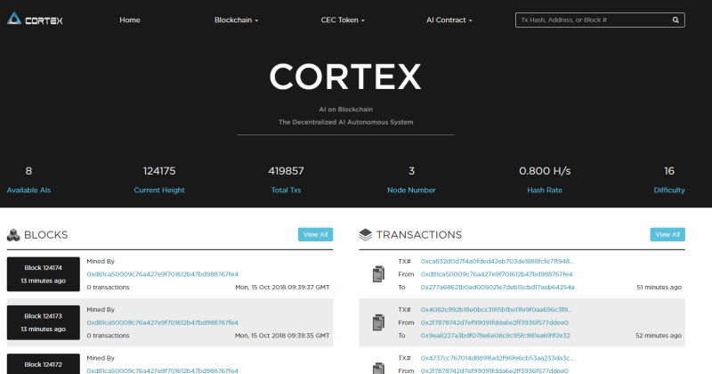Open transaction hash 0x4737cc767014d889...
The image size is (712, 374).
pyautogui.click(x=498, y=358)
